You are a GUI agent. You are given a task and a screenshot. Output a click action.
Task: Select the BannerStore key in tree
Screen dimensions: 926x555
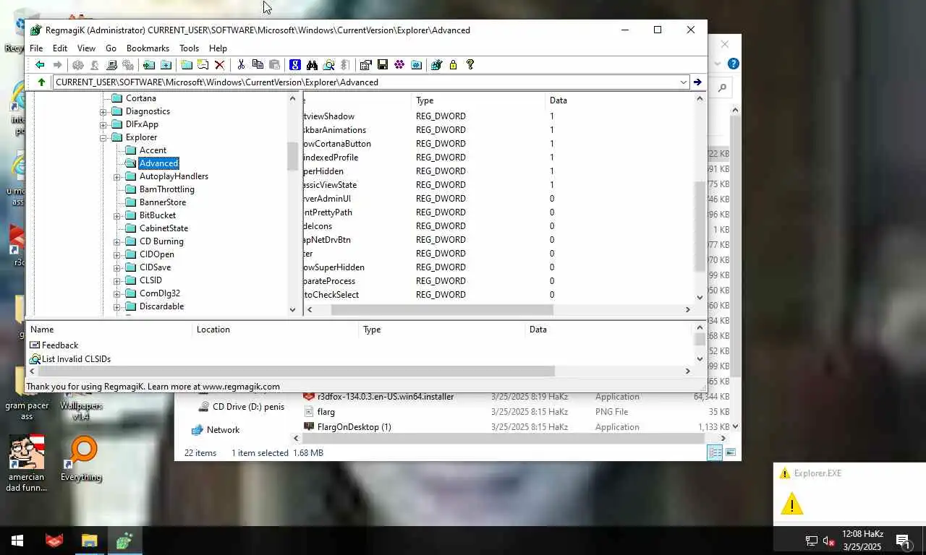[162, 202]
